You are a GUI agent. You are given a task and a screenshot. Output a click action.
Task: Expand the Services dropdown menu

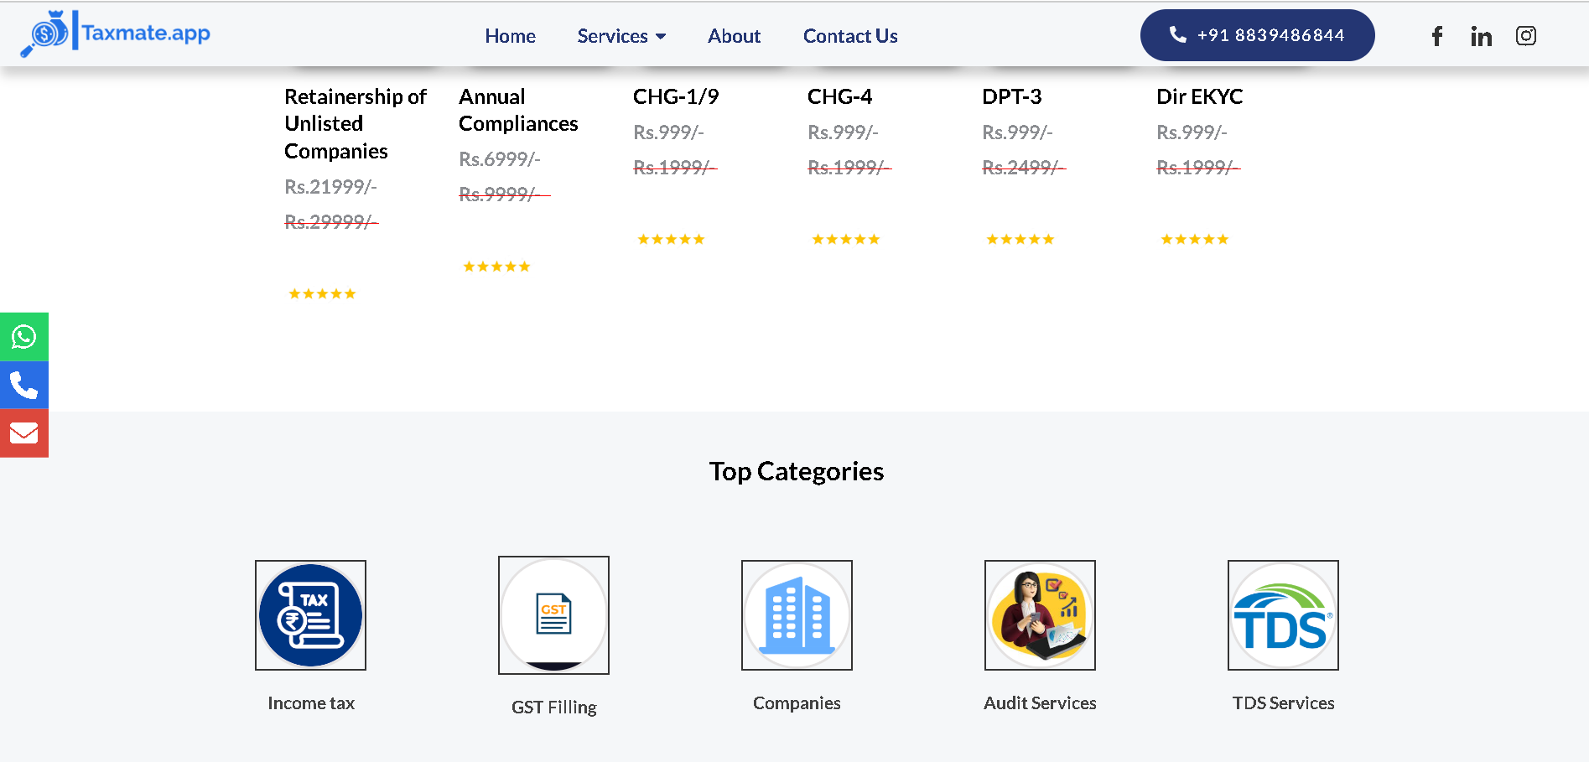click(x=621, y=36)
